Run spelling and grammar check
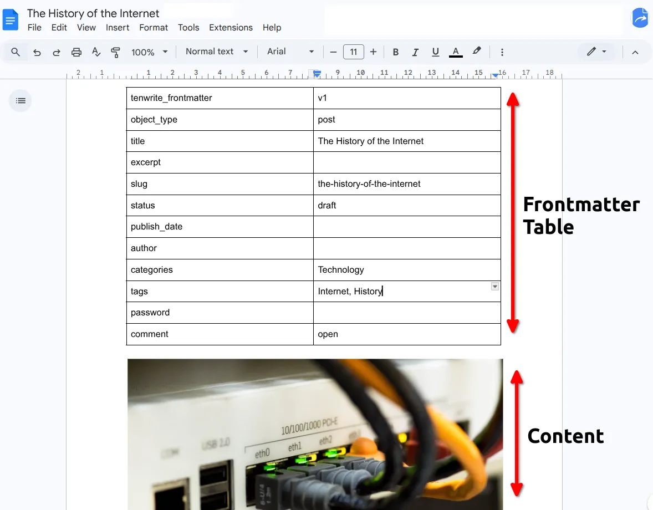The width and height of the screenshot is (653, 510). coord(96,52)
